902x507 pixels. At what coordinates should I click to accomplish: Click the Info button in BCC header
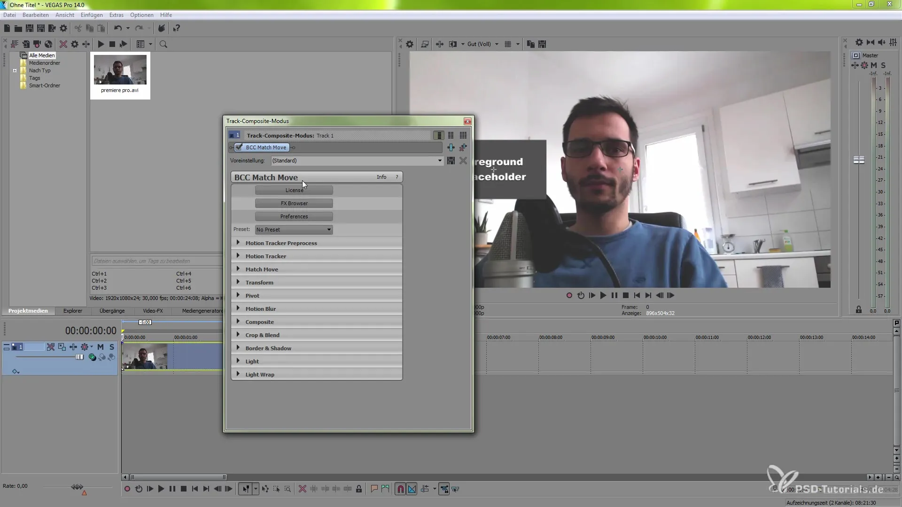(381, 177)
